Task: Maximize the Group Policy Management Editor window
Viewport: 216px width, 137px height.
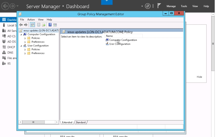Action: click(171, 13)
